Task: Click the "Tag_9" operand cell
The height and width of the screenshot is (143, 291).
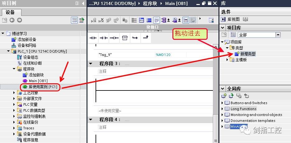Action: (105, 55)
